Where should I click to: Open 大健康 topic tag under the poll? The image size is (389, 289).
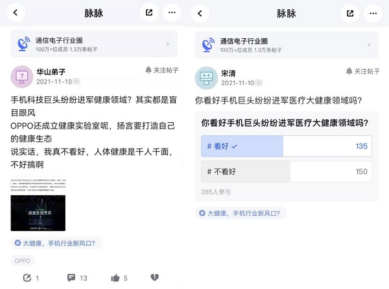(x=241, y=213)
